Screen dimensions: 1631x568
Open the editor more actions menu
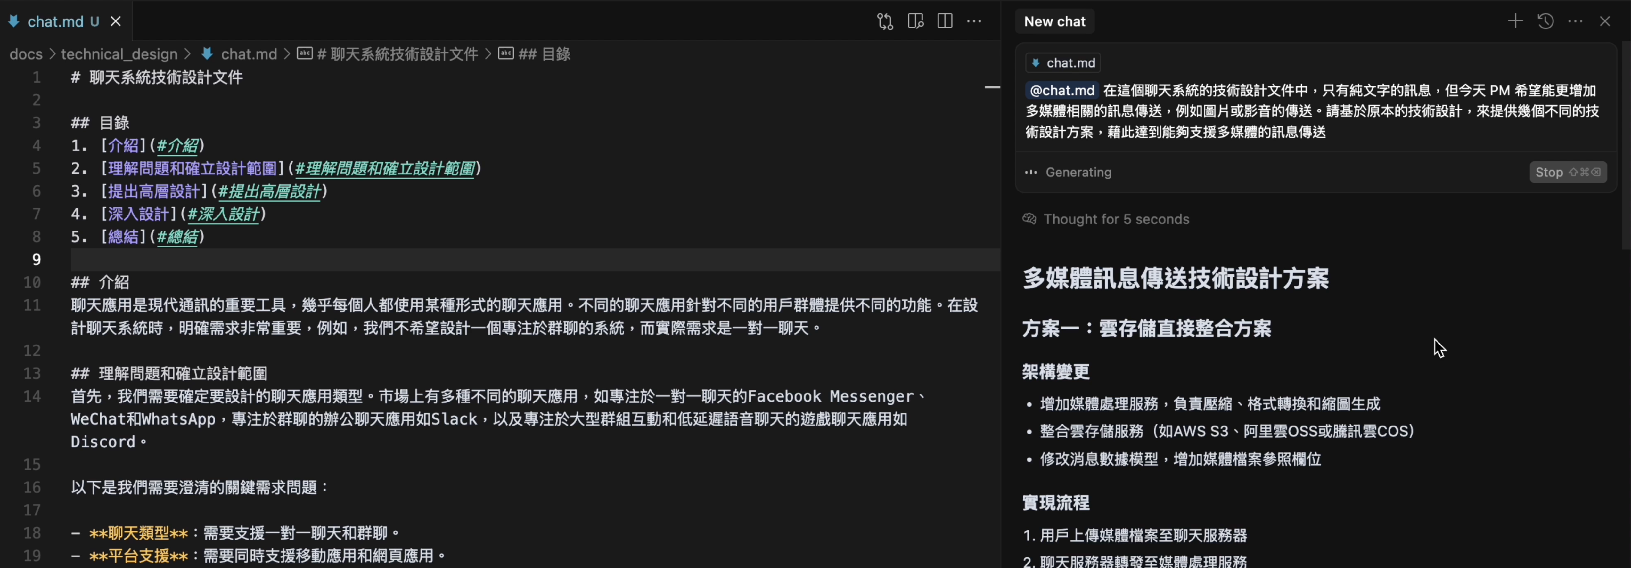pyautogui.click(x=974, y=21)
